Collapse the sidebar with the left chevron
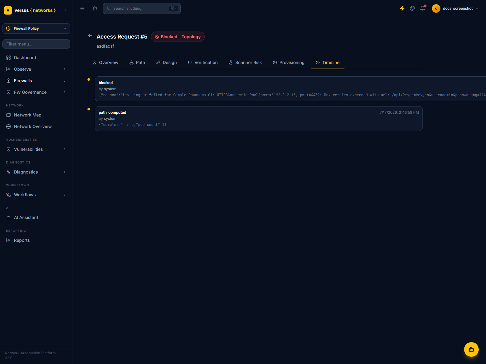The height and width of the screenshot is (364, 486). pos(66,10)
